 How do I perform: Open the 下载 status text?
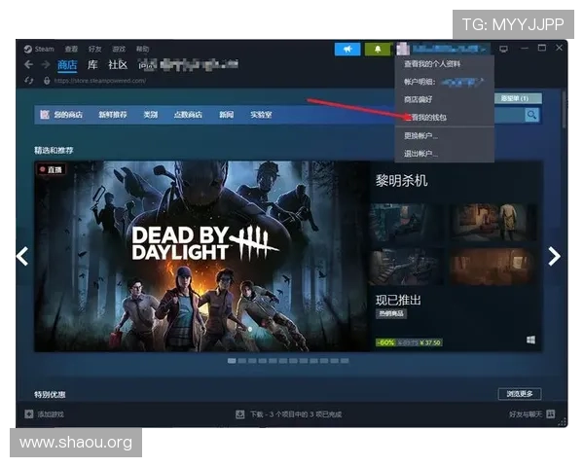(x=296, y=414)
